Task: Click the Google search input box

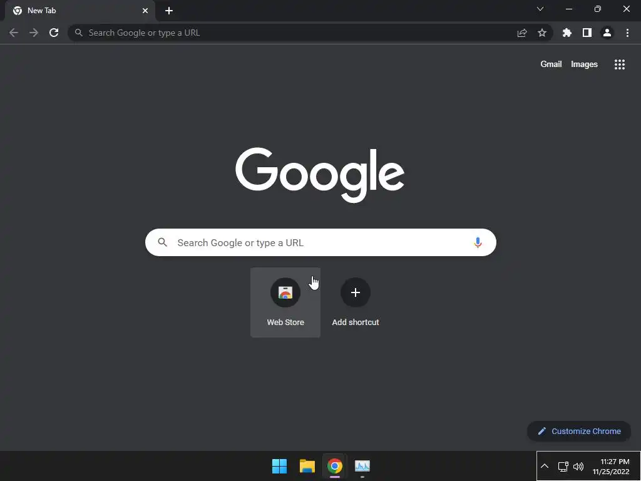Action: coord(320,242)
